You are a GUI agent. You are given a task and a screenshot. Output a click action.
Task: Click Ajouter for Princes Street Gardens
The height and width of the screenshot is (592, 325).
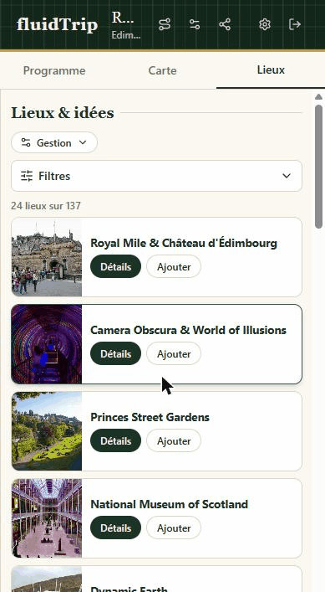174,440
